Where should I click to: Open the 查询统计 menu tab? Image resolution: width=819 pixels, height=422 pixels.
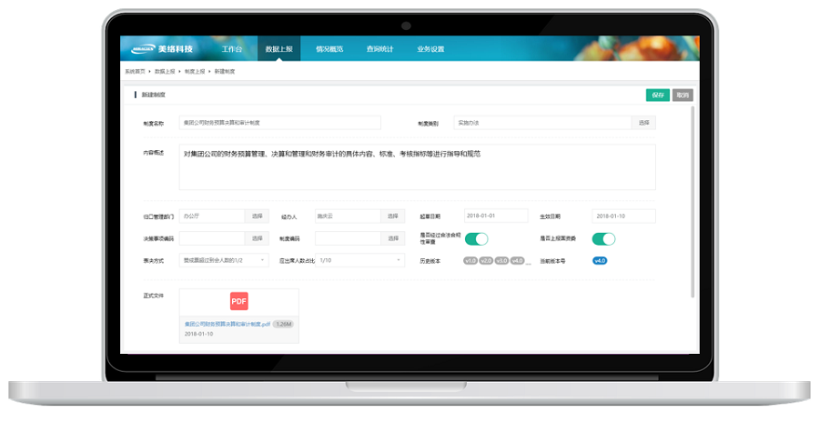[379, 49]
